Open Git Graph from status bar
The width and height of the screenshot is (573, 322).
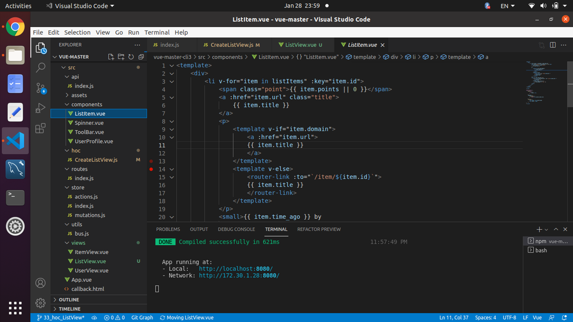point(142,318)
